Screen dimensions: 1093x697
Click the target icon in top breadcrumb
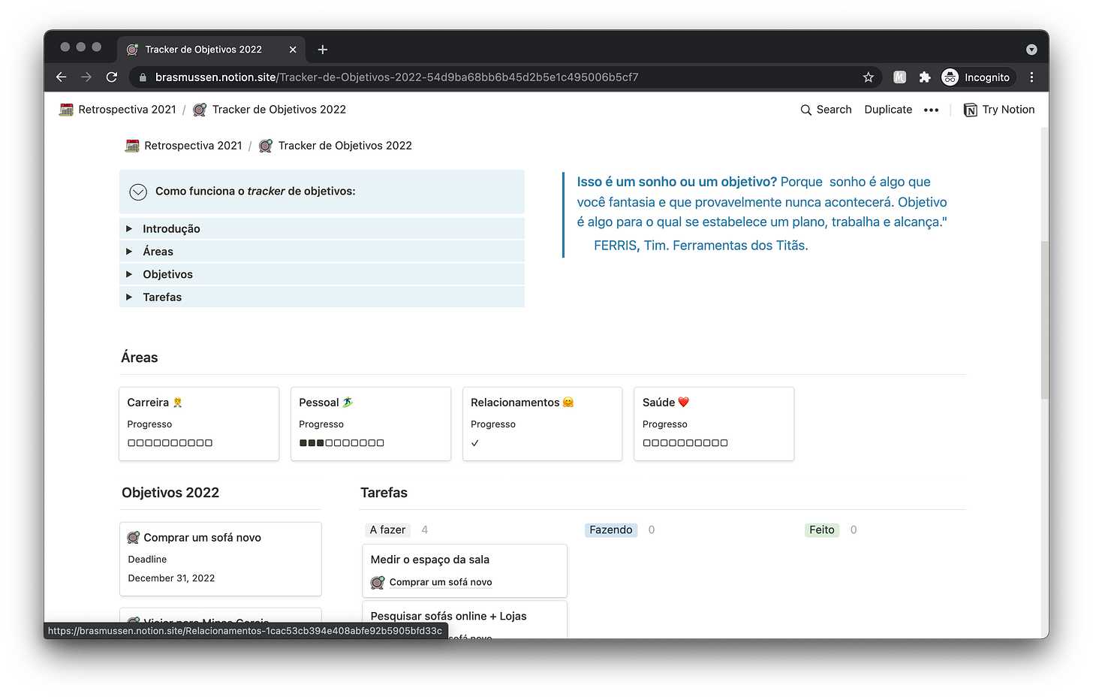click(200, 110)
